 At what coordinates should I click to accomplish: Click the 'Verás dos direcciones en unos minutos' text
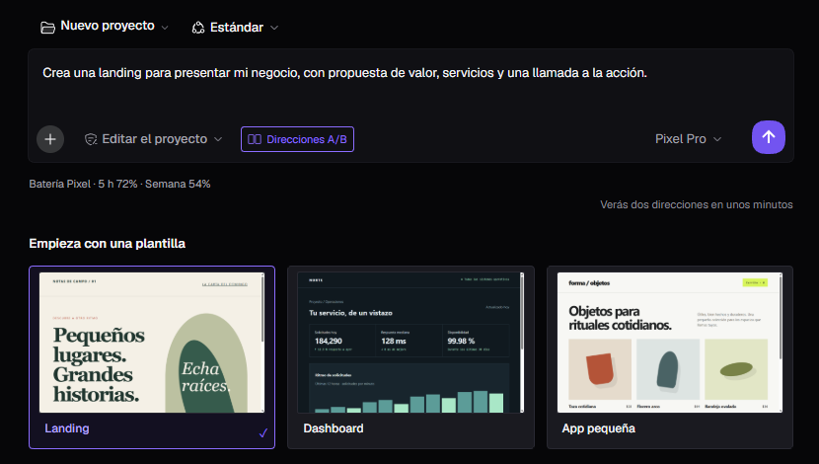point(697,204)
